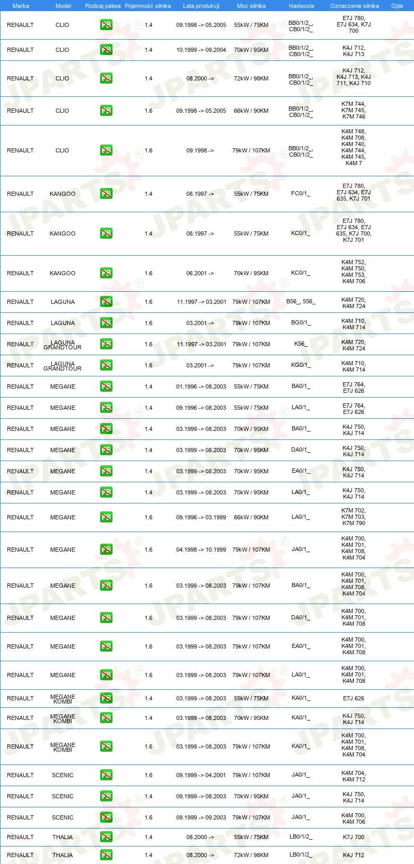
Task: Click the fuel icon for Scenic 09.1999 -> 04.2001
Action: tap(106, 775)
